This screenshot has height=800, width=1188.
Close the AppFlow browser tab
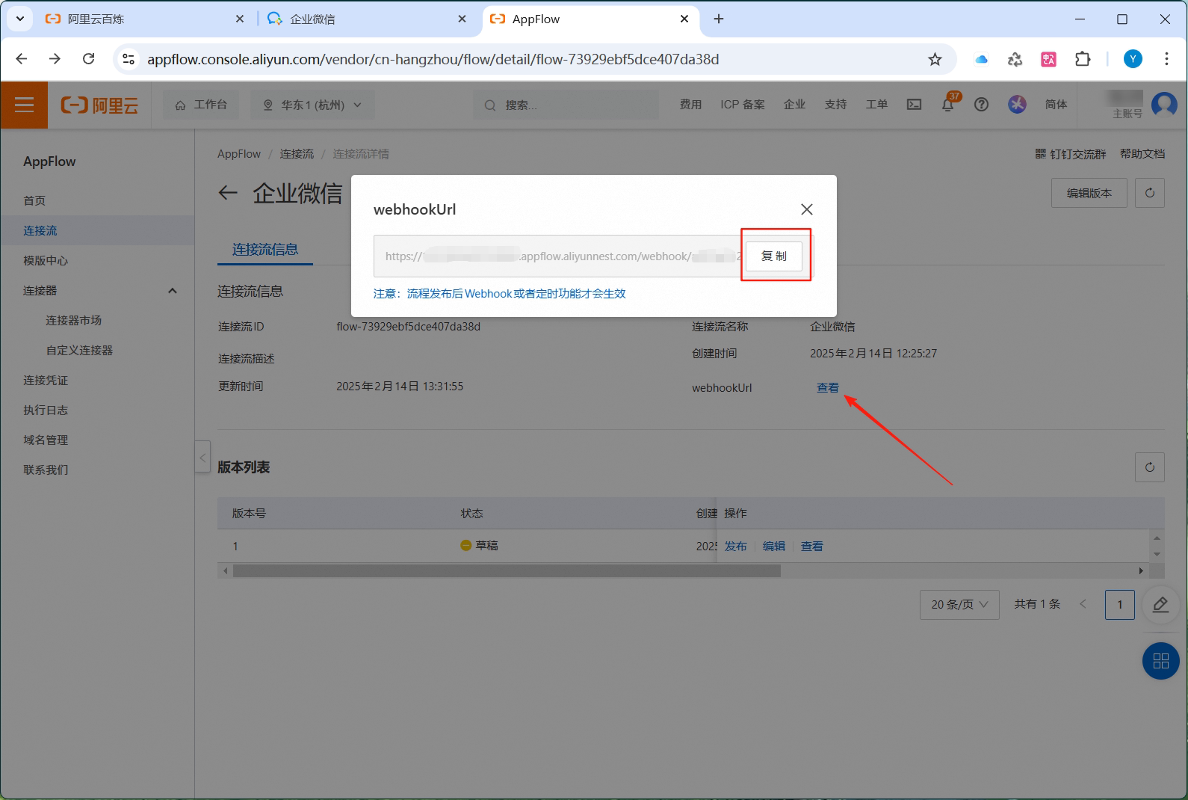(684, 19)
